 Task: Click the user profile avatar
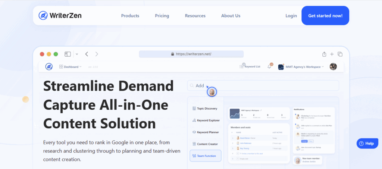333,66
